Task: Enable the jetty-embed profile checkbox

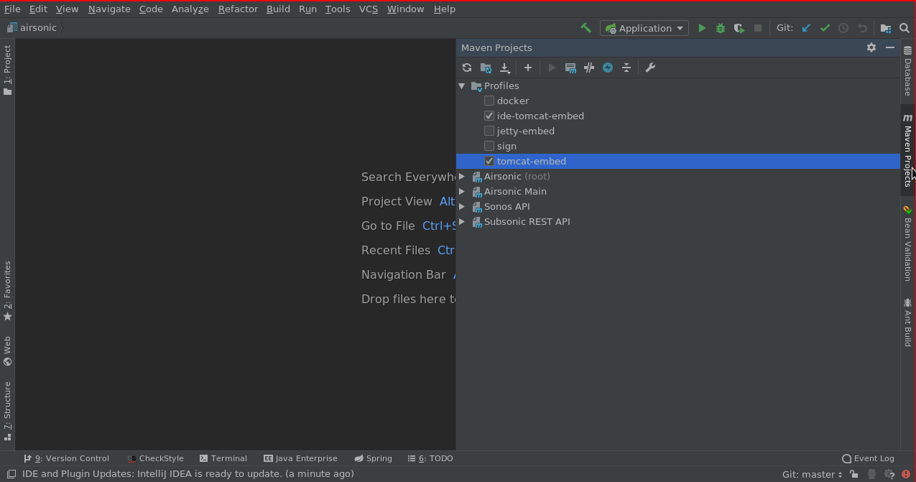Action: coord(489,131)
